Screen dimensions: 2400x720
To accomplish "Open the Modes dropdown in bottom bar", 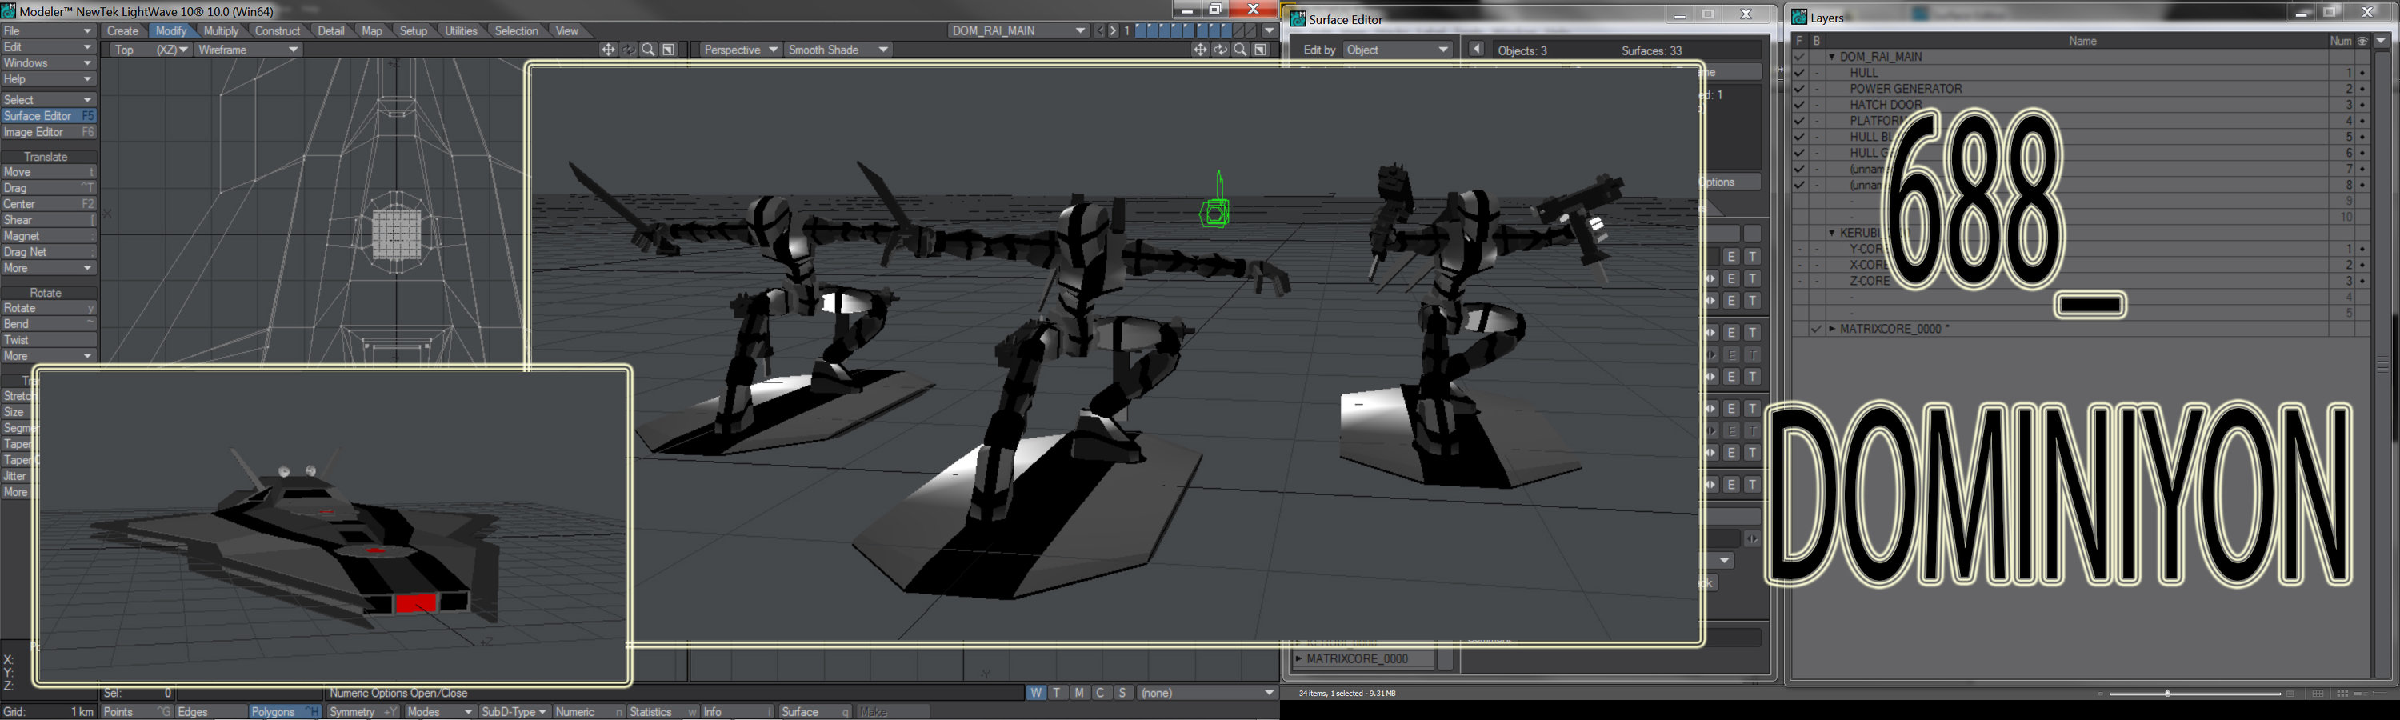I will 440,712.
